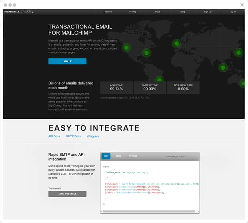Select the PHP code tab
The width and height of the screenshot is (248, 223).
click(106, 156)
